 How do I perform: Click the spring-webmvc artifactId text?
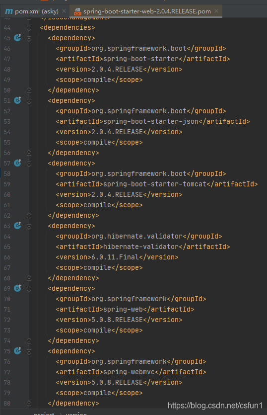coord(129,372)
